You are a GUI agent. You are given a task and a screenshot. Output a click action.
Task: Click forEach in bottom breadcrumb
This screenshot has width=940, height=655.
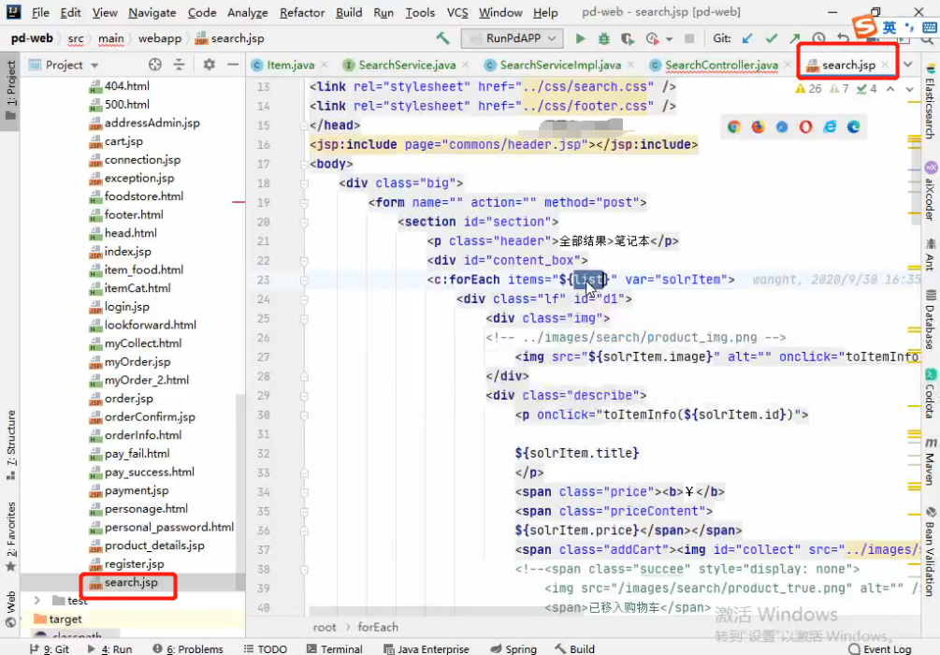(378, 627)
